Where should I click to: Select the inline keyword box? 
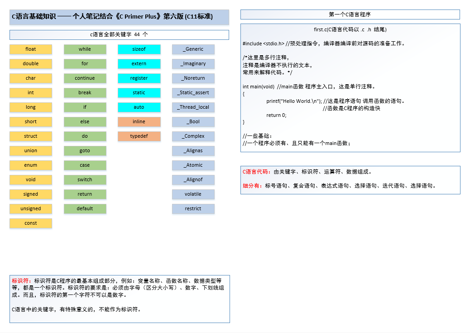point(139,121)
